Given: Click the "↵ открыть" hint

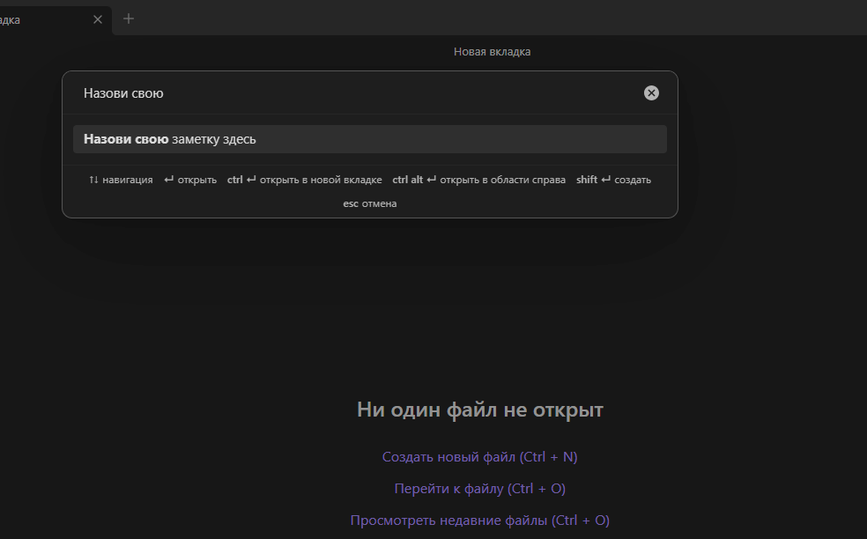Looking at the screenshot, I should pos(190,180).
